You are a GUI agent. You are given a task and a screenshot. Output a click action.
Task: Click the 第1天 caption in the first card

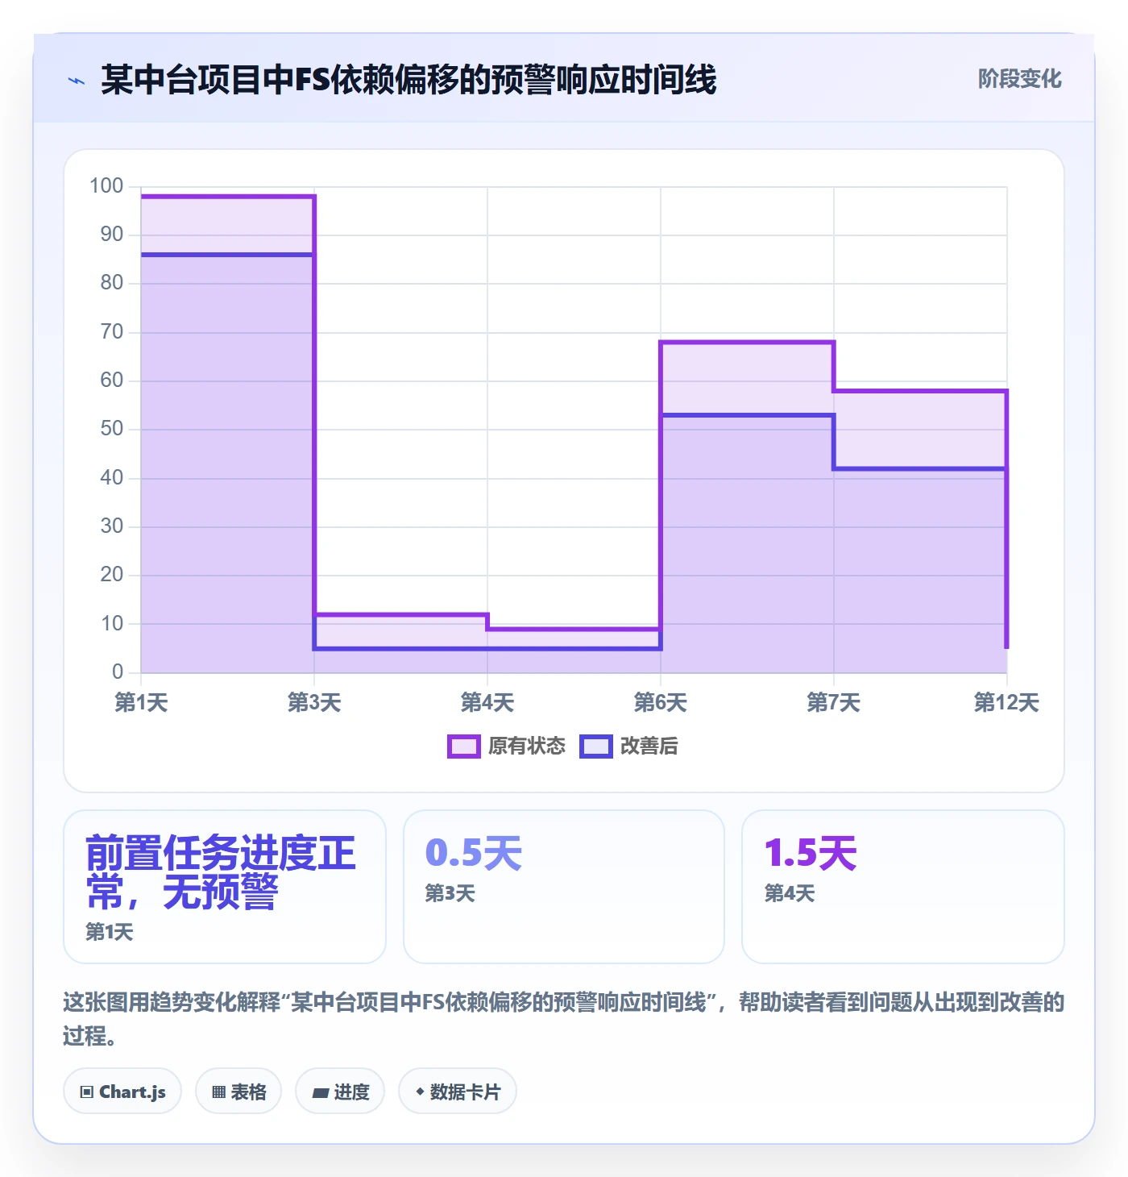point(110,933)
